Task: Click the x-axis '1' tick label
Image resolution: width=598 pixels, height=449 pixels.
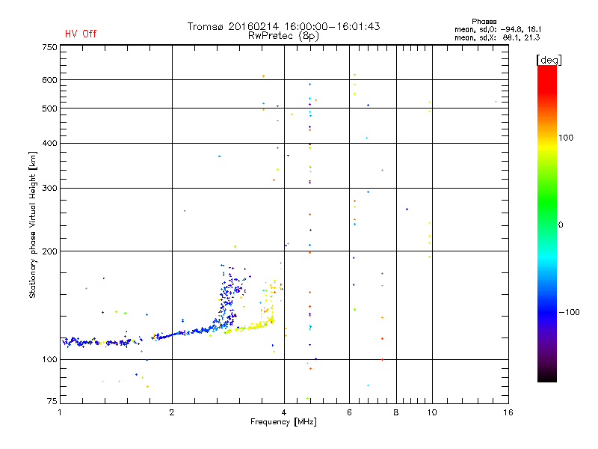Action: pos(60,412)
